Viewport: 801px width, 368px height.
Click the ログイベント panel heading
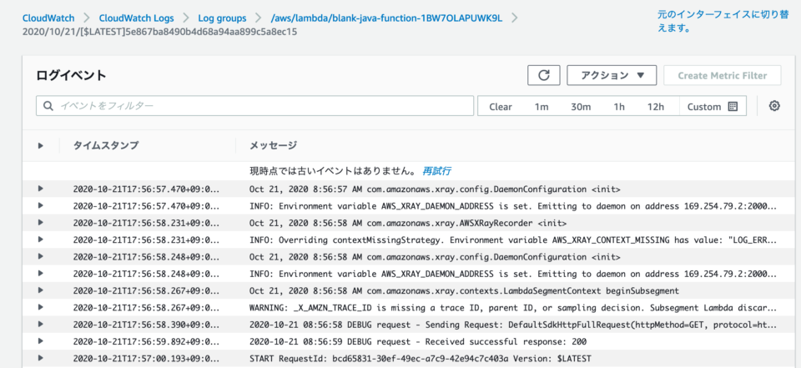tap(71, 76)
